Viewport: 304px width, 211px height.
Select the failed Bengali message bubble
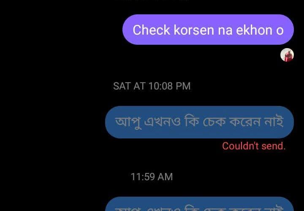199,122
